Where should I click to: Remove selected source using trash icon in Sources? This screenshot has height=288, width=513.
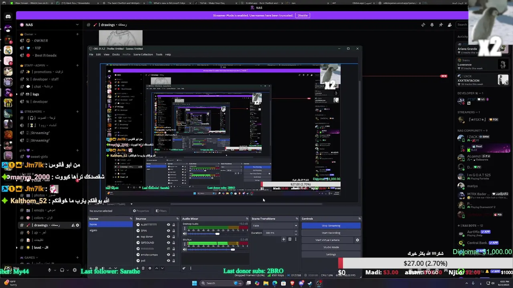pyautogui.click(x=143, y=268)
